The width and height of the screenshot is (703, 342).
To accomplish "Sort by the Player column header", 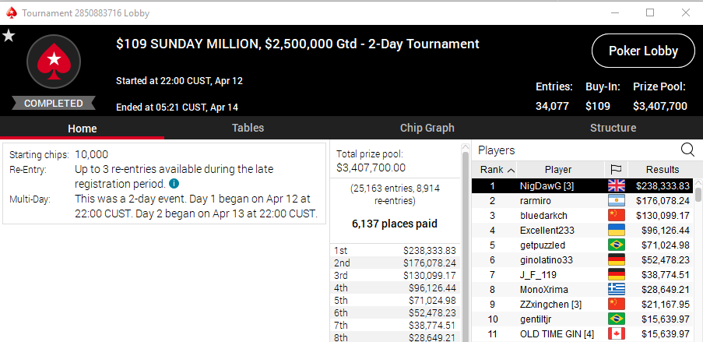I will point(558,170).
